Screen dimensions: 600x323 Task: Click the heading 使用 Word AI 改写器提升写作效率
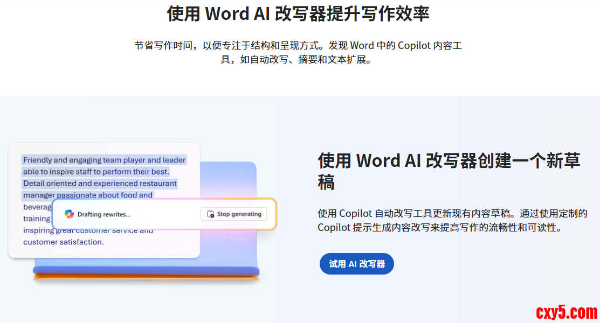click(298, 14)
